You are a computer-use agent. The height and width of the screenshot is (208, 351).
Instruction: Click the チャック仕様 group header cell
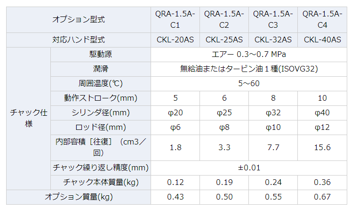pos(28,118)
